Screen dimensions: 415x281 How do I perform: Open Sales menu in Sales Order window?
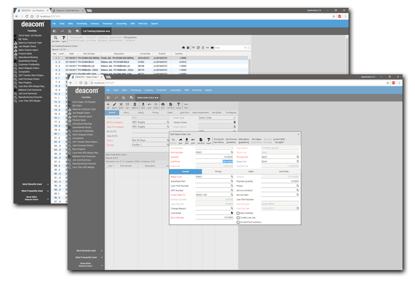point(125,90)
